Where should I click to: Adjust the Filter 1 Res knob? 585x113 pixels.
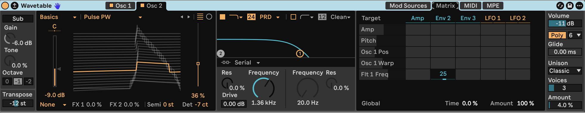(227, 83)
